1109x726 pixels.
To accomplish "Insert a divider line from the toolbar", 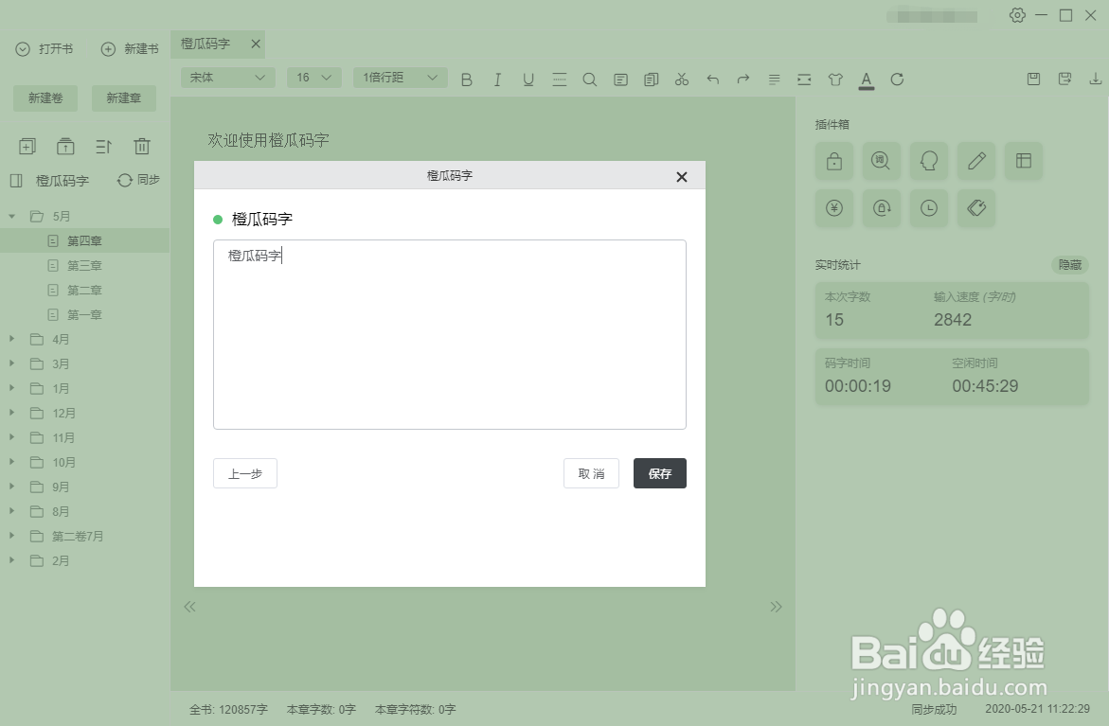I will 560,80.
